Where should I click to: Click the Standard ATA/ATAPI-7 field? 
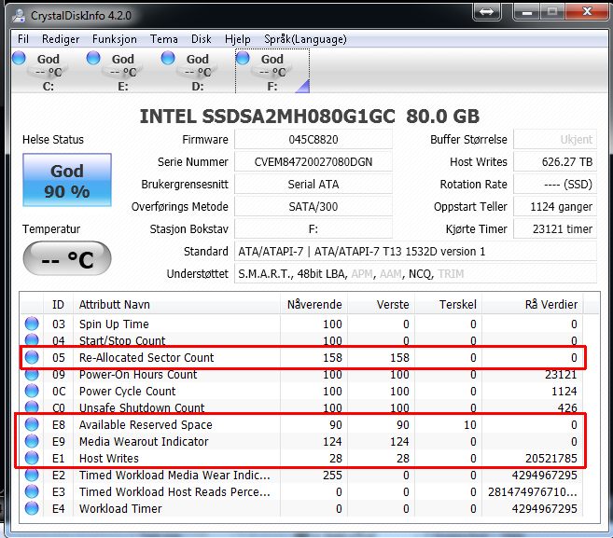click(x=415, y=251)
